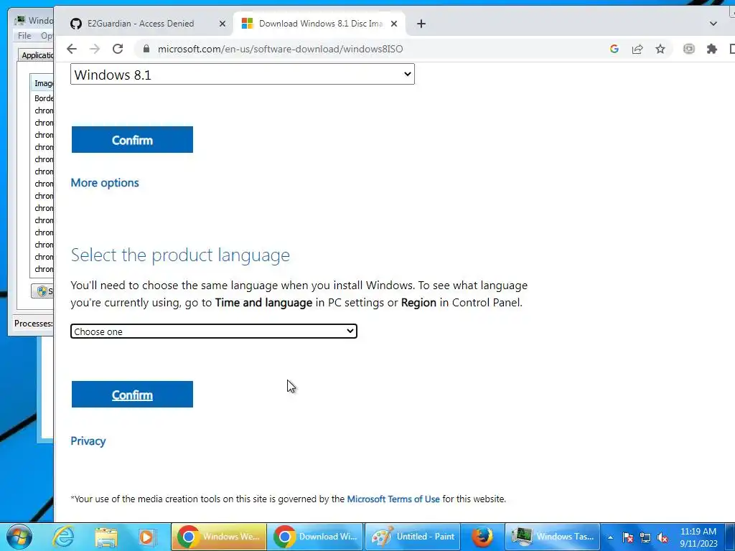Show hidden tray icons arrow
Viewport: 735px width, 551px height.
[x=610, y=537]
